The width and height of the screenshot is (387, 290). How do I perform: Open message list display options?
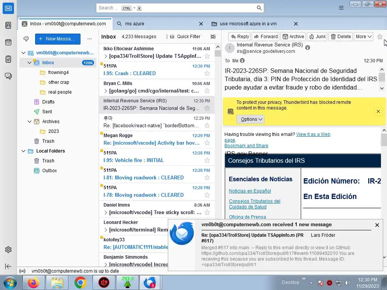tap(213, 37)
